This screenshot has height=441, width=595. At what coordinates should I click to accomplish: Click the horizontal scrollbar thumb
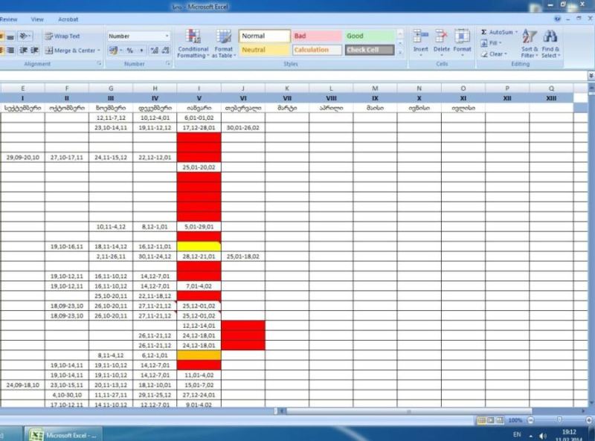408,411
